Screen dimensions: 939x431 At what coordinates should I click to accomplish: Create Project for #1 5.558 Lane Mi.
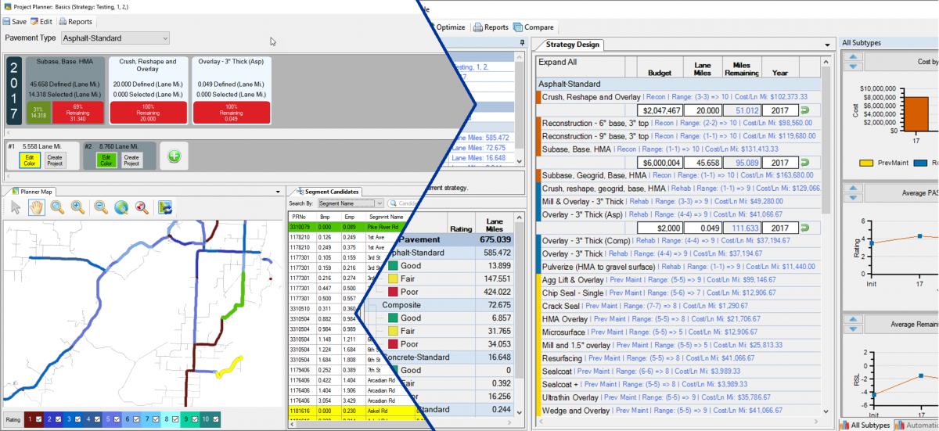(x=54, y=160)
